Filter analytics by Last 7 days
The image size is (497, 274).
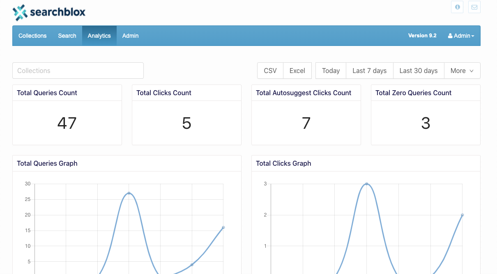coord(370,71)
